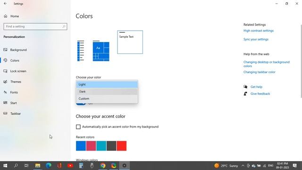The image size is (302, 170).
Task: Focus the Find a setting search box
Action: click(35, 26)
